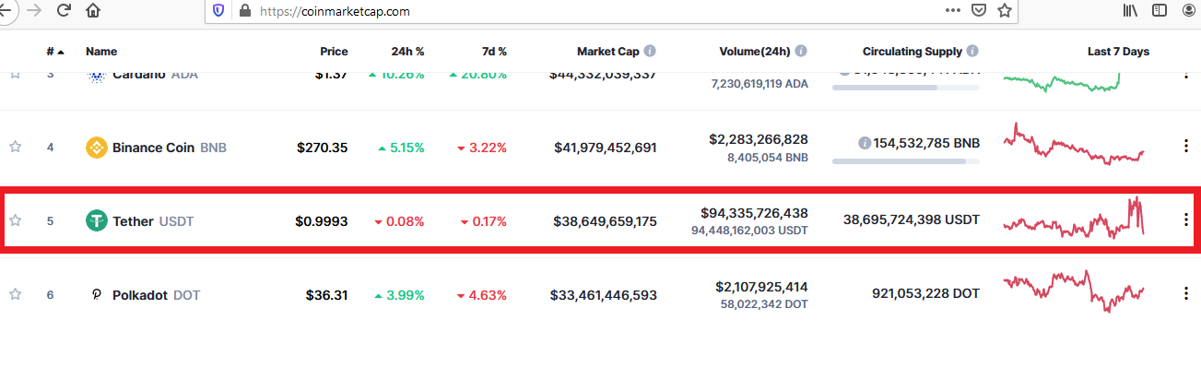Viewport: 1201px width, 380px height.
Task: Click the Volume(24h) info icon
Action: (x=801, y=52)
